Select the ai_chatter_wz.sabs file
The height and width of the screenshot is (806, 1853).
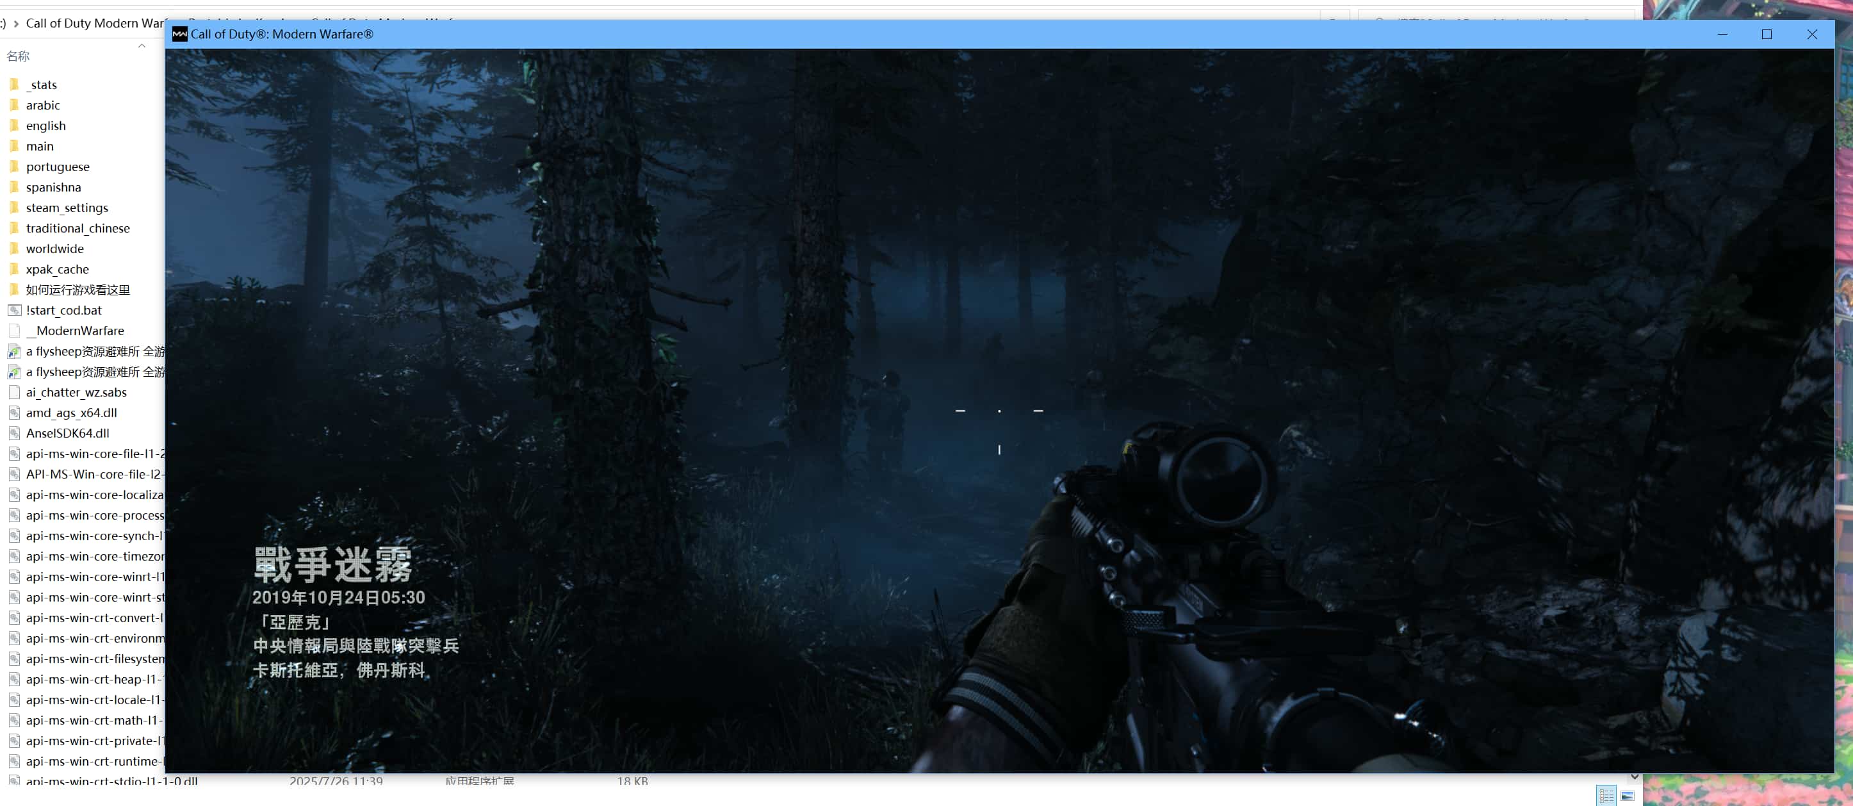(76, 392)
